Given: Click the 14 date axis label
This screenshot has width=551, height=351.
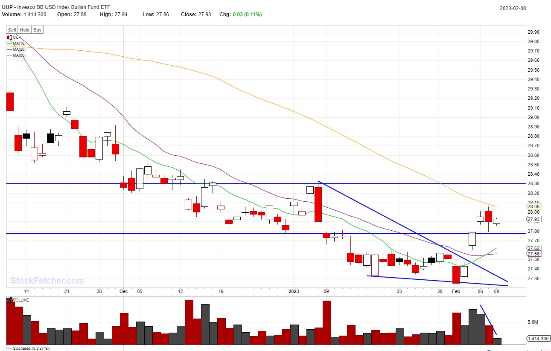Looking at the screenshot, I should click(26, 292).
